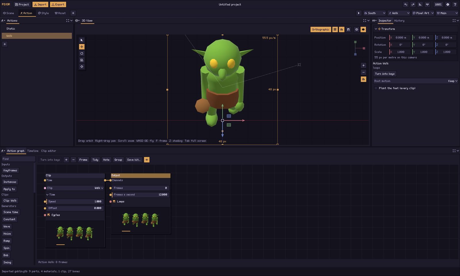The width and height of the screenshot is (460, 276).
Task: Pick the scale tool in the viewport toolbar
Action: pos(82,60)
